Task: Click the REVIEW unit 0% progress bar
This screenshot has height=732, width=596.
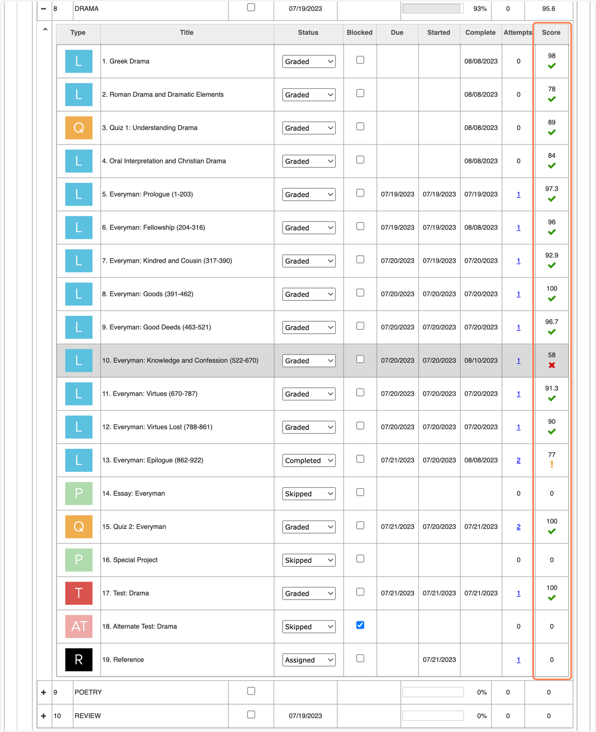Action: pyautogui.click(x=433, y=716)
